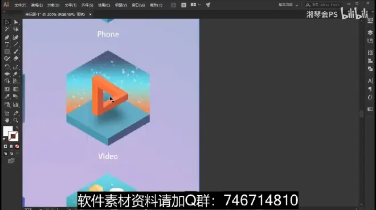
Task: Select the Zoom magnifier tool
Action: 16,120
